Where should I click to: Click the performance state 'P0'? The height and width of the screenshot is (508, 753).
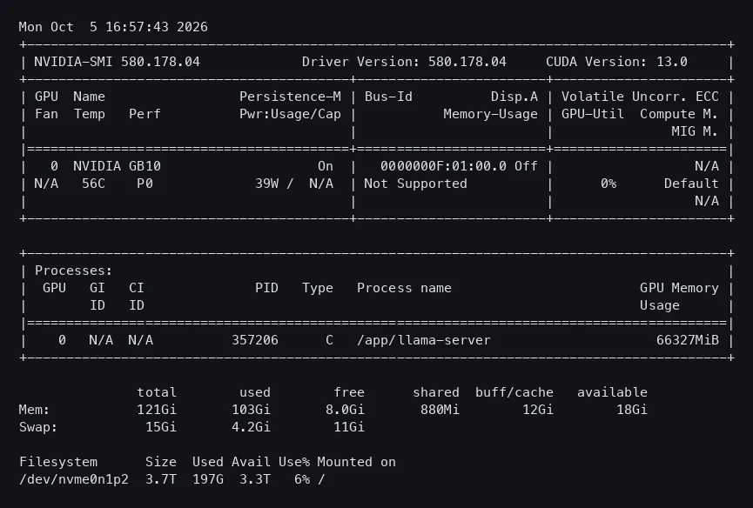tap(145, 184)
